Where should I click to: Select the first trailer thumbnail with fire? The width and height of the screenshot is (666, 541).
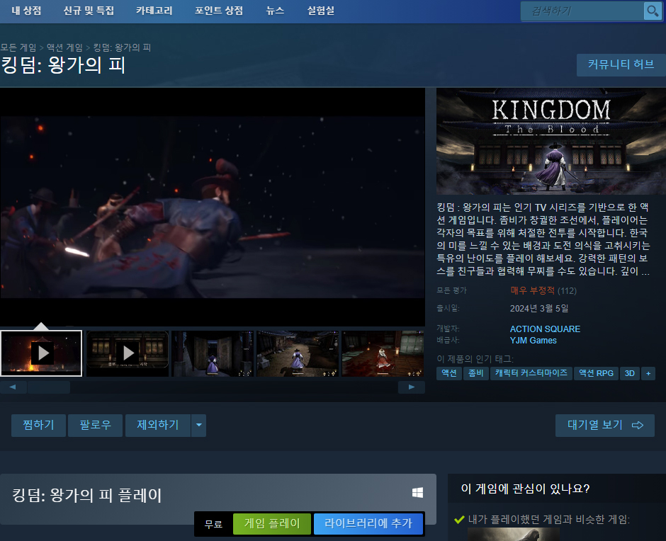[41, 353]
